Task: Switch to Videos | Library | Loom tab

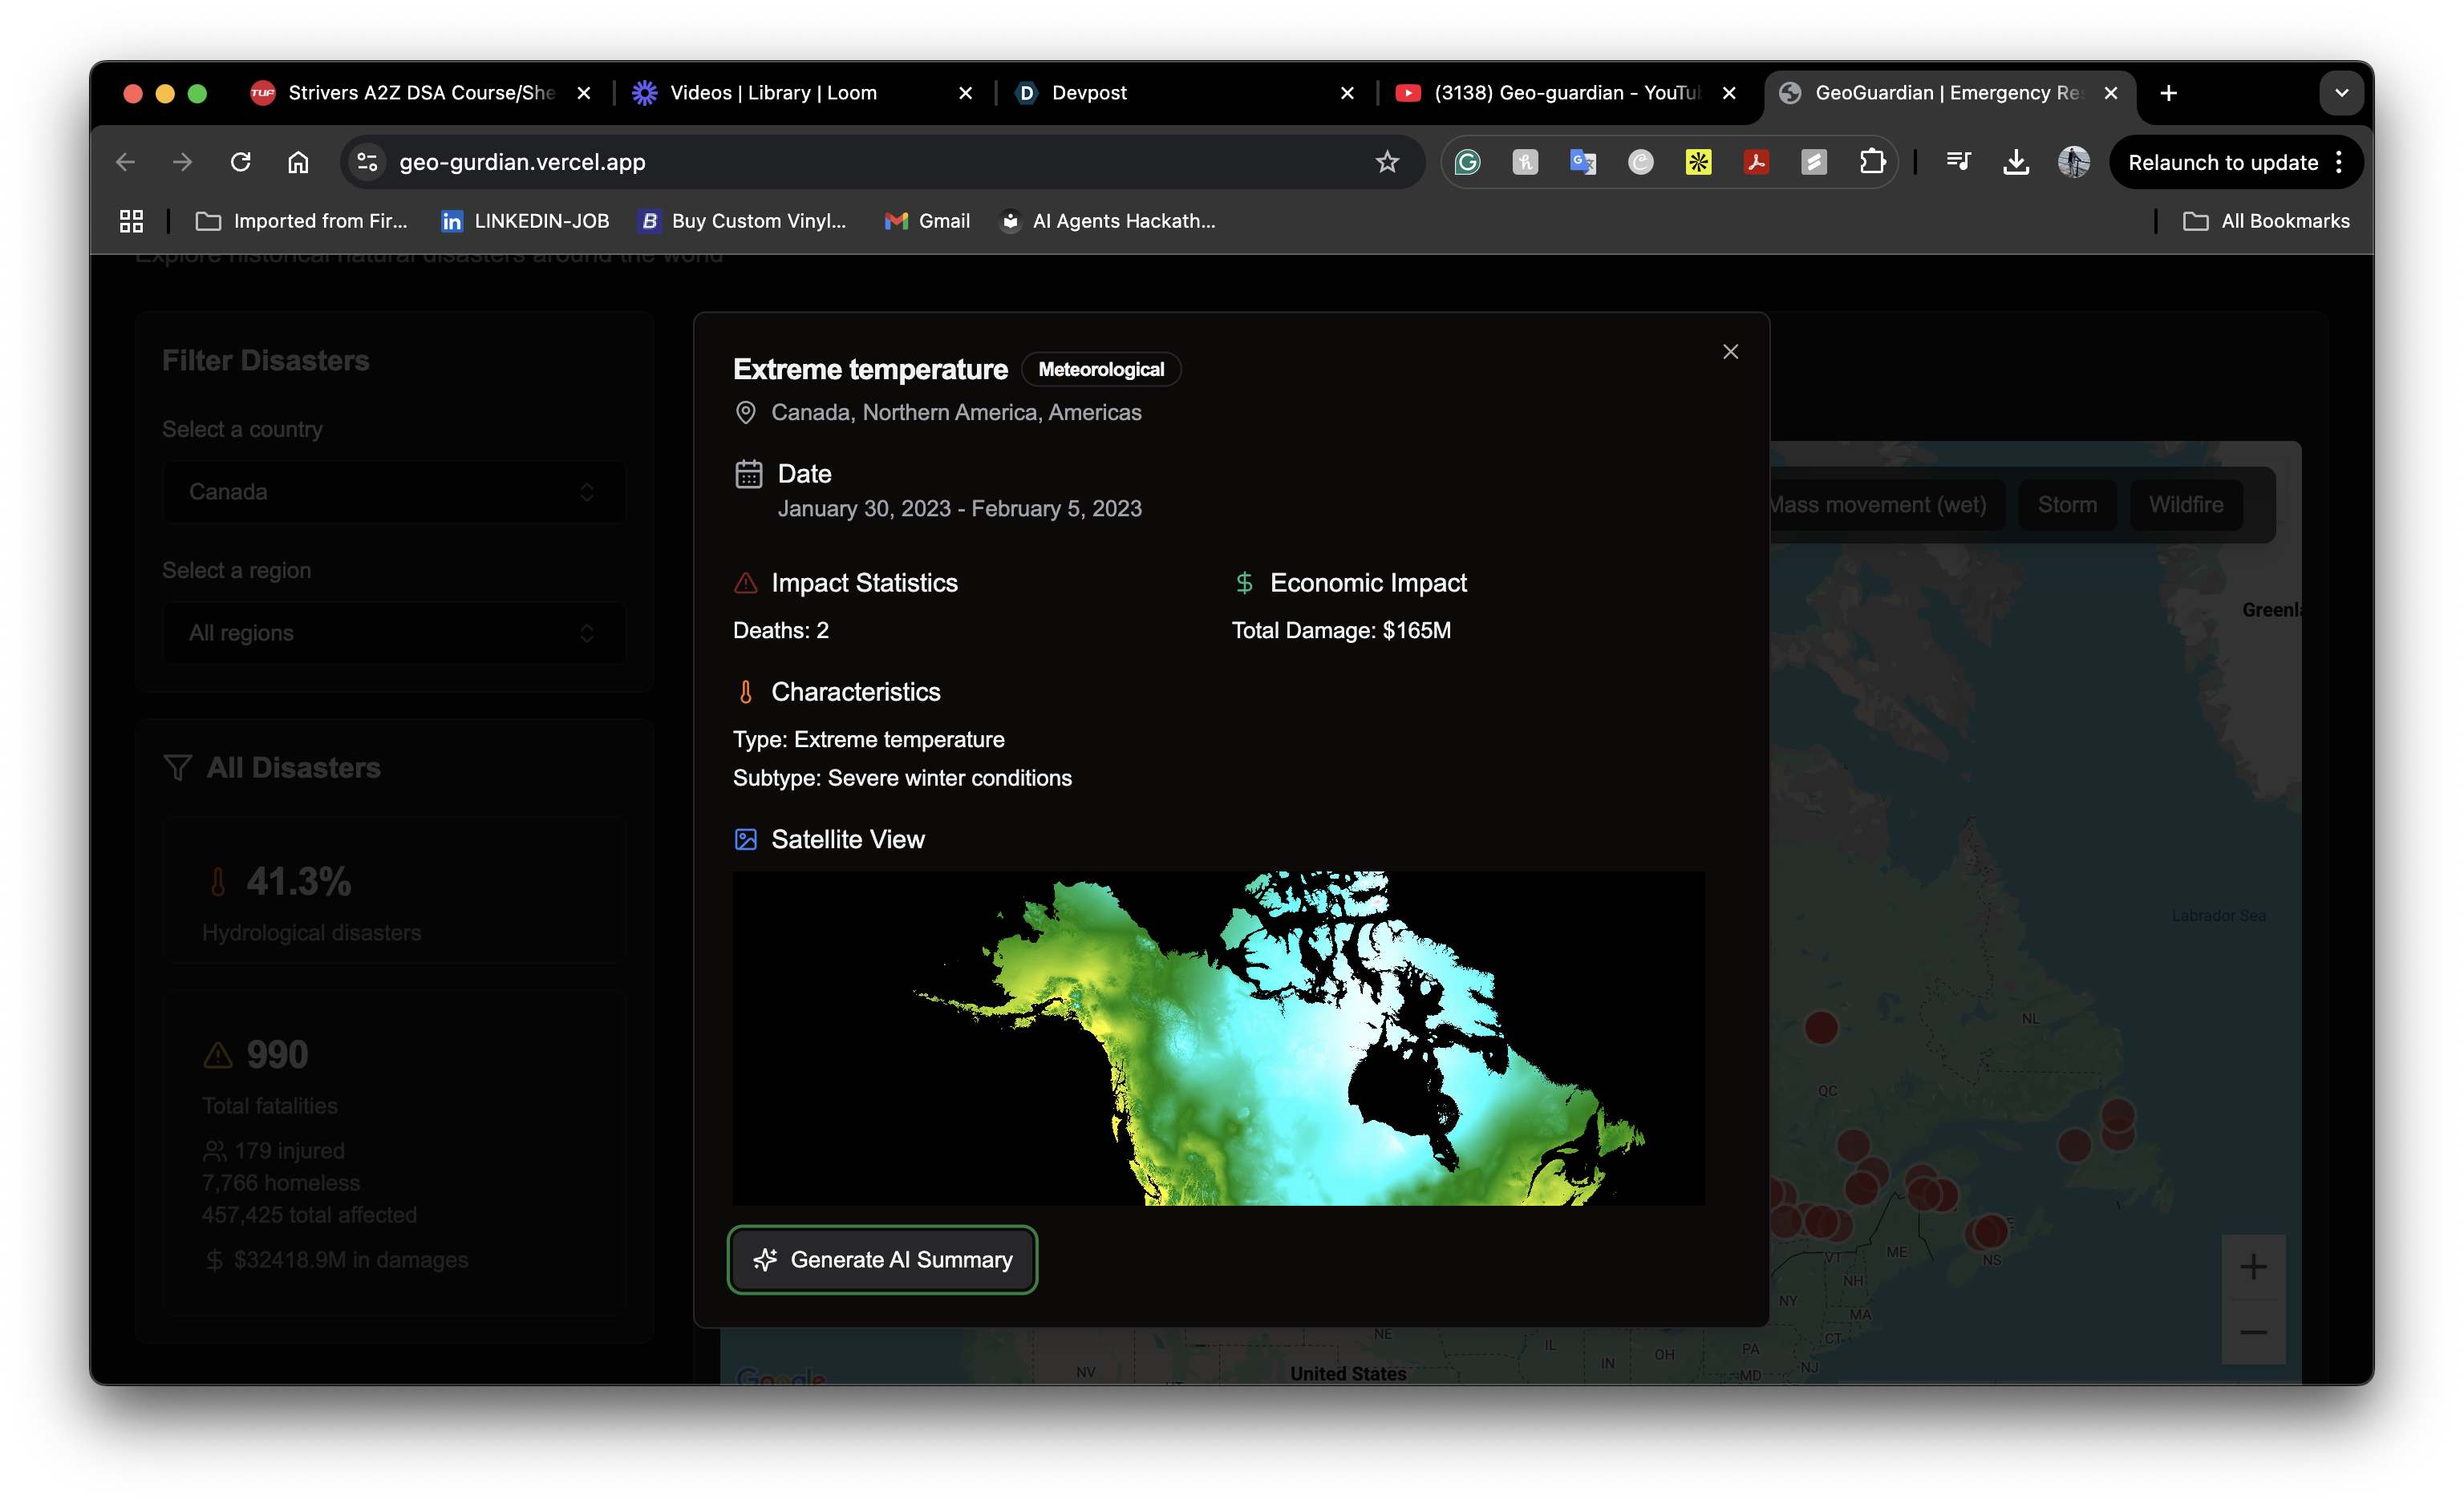Action: pyautogui.click(x=772, y=93)
